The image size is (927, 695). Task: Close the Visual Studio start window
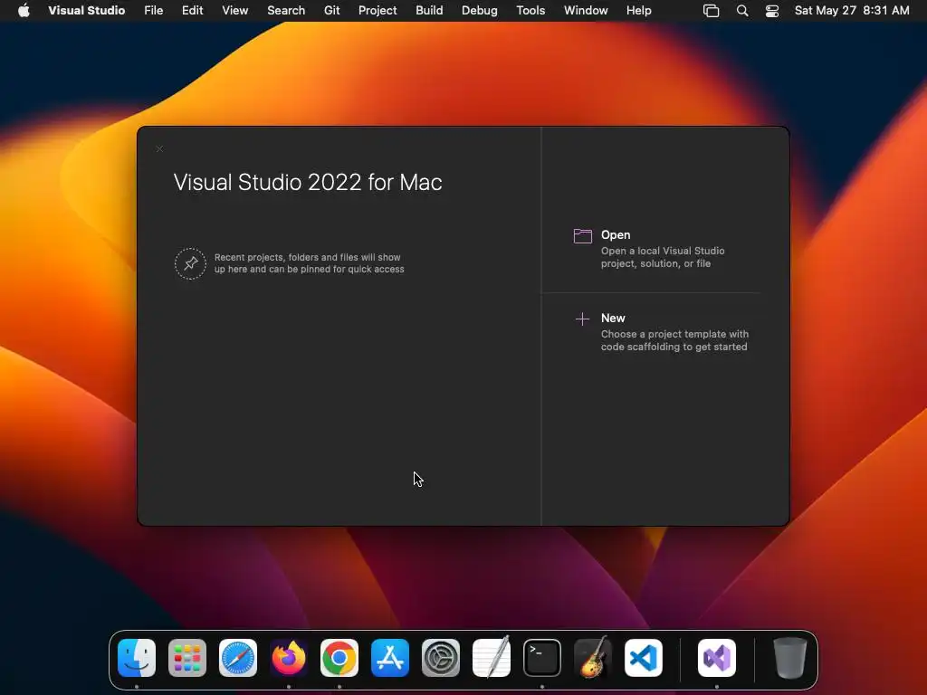click(x=159, y=149)
